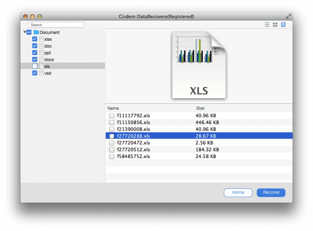Check the box for f11117792.xls
The image size is (313, 231).
(x=112, y=116)
